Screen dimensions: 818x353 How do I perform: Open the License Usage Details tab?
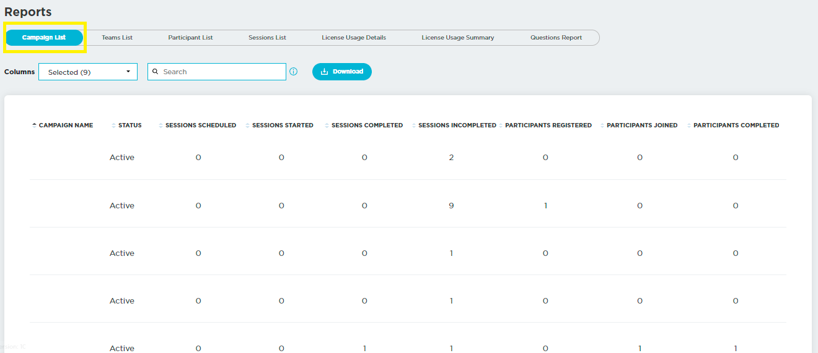[x=354, y=38]
